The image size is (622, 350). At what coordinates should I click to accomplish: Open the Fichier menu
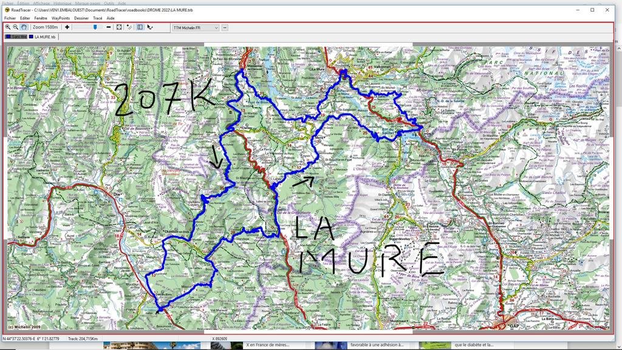pyautogui.click(x=10, y=18)
